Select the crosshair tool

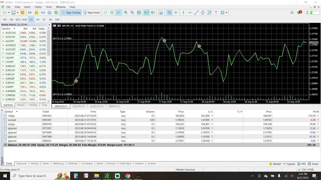click(x=176, y=12)
